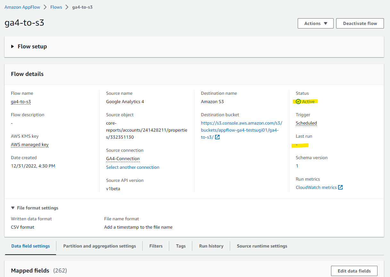Click the Edit data fields button
The image size is (390, 277).
click(x=354, y=271)
